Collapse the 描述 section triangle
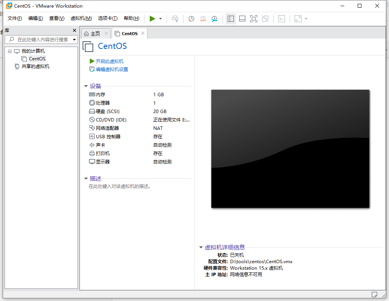This screenshot has width=389, height=301. pyautogui.click(x=86, y=178)
